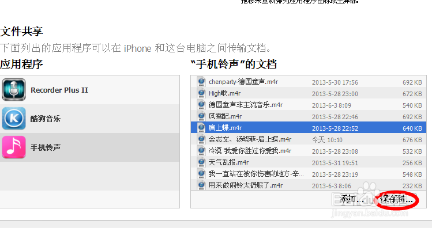Click the date 2013-5-28 23:08
This screenshot has width=432, height=228.
tap(335, 151)
